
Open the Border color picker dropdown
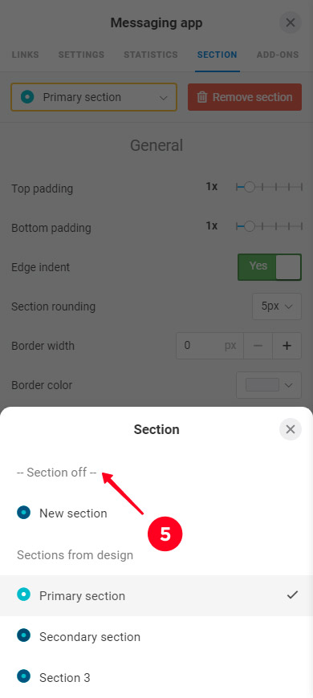click(x=269, y=384)
